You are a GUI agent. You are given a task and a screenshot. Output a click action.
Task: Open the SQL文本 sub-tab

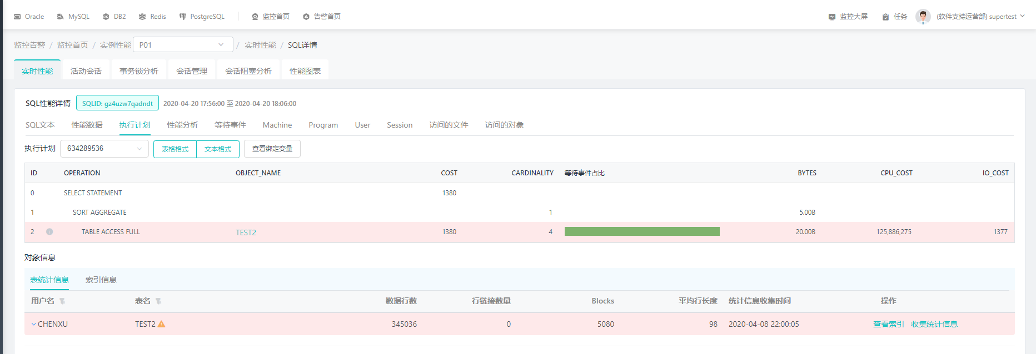pyautogui.click(x=40, y=125)
